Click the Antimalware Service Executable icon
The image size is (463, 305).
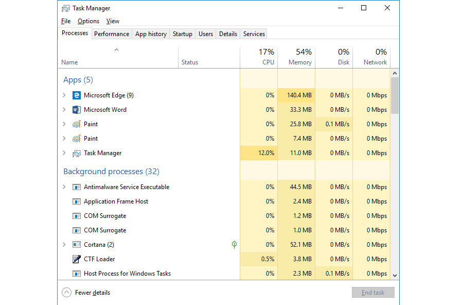(77, 187)
